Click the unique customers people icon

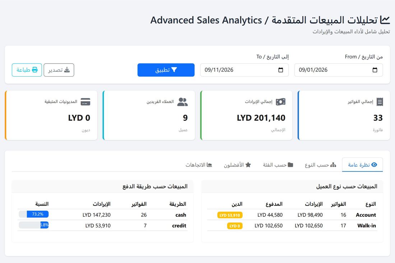coord(182,102)
